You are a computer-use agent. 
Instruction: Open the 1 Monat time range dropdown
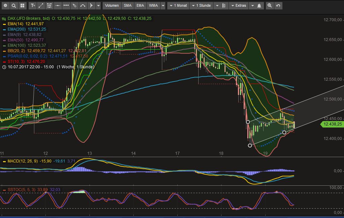(x=178, y=6)
